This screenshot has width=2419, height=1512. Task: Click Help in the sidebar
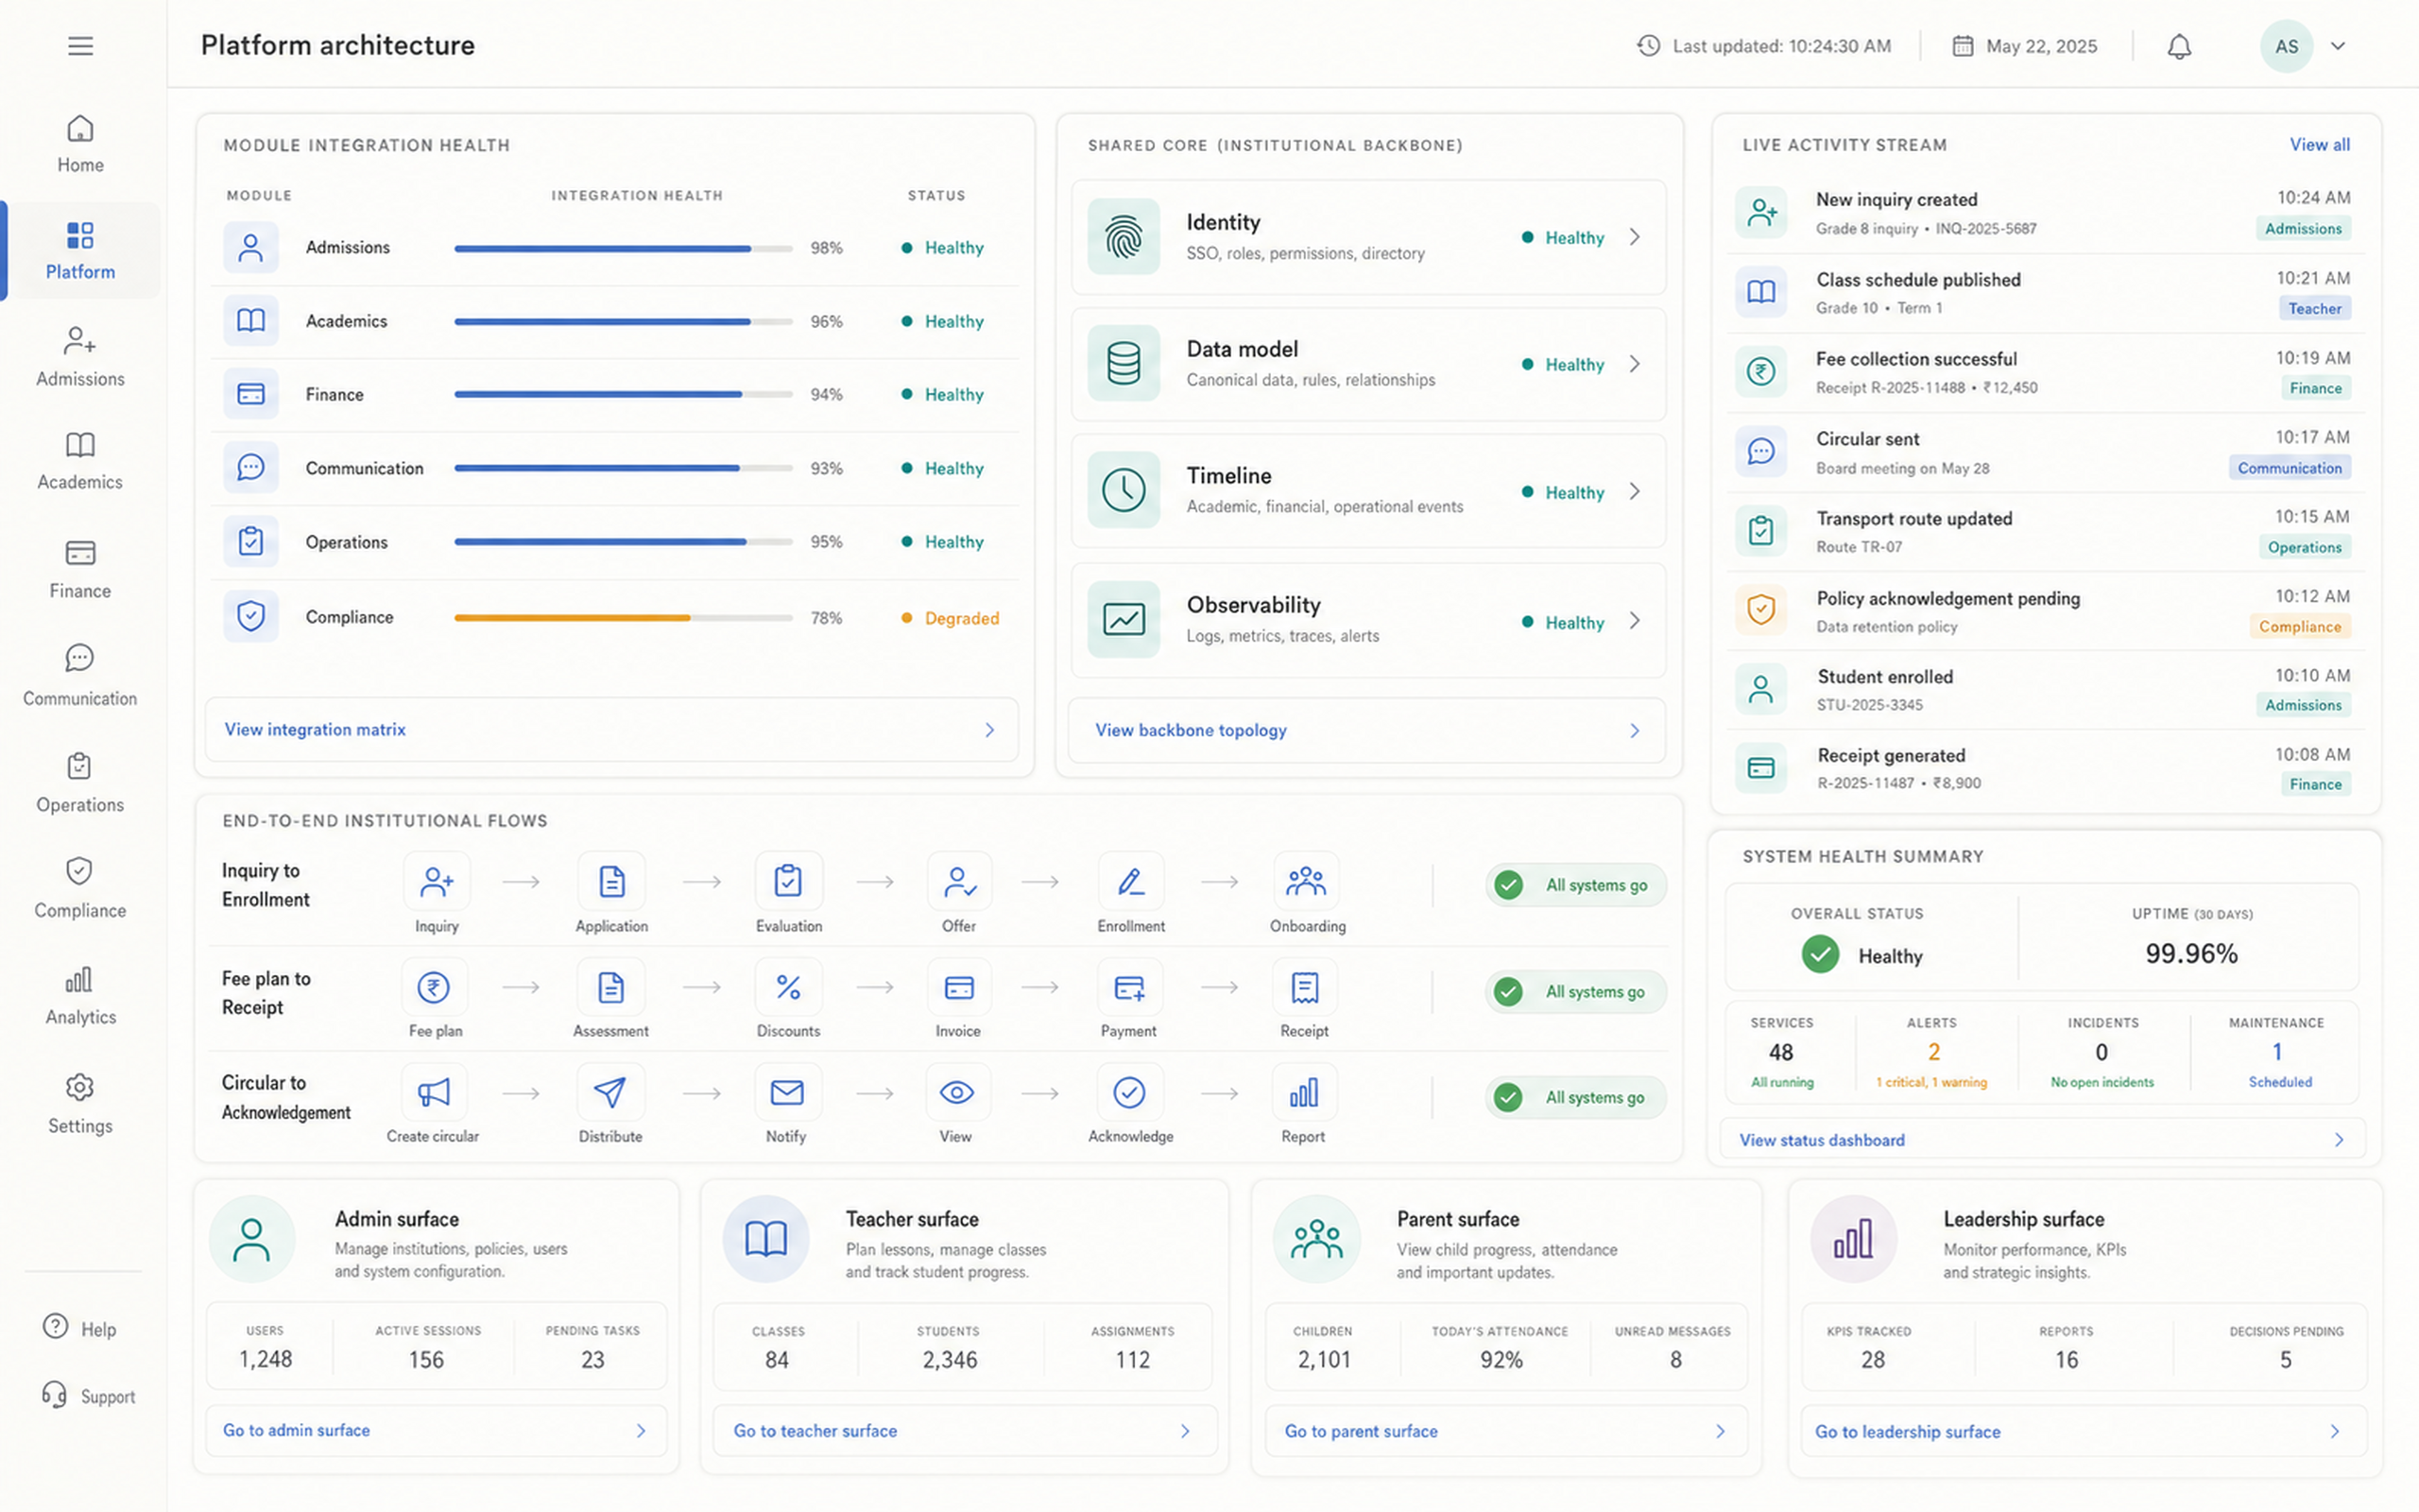pos(80,1328)
